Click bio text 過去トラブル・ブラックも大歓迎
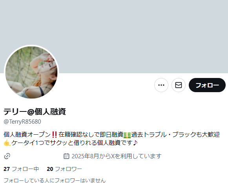 pyautogui.click(x=175, y=135)
